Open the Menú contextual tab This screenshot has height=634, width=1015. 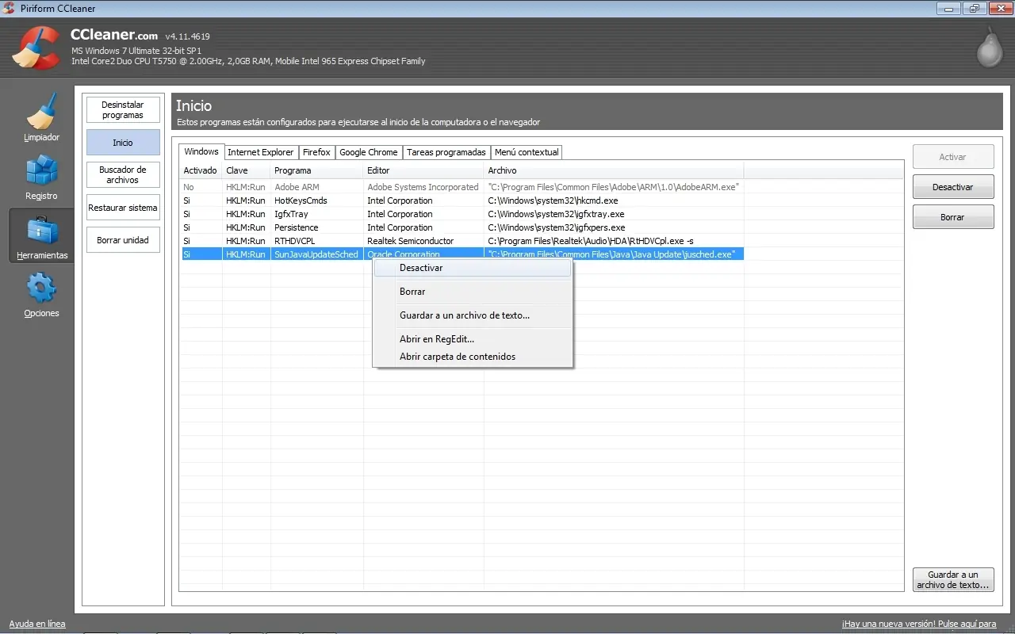[x=527, y=152]
